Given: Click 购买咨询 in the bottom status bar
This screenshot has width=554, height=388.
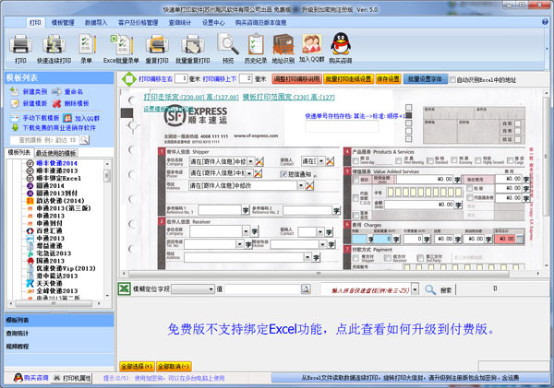Looking at the screenshot, I should point(30,378).
